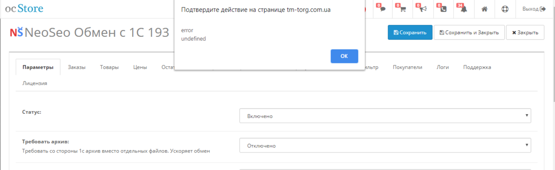Switch to the Цены tab
555x170 pixels.
pos(140,67)
